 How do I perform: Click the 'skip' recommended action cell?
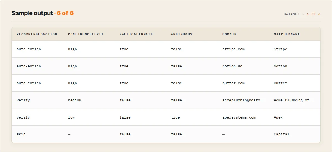21,134
